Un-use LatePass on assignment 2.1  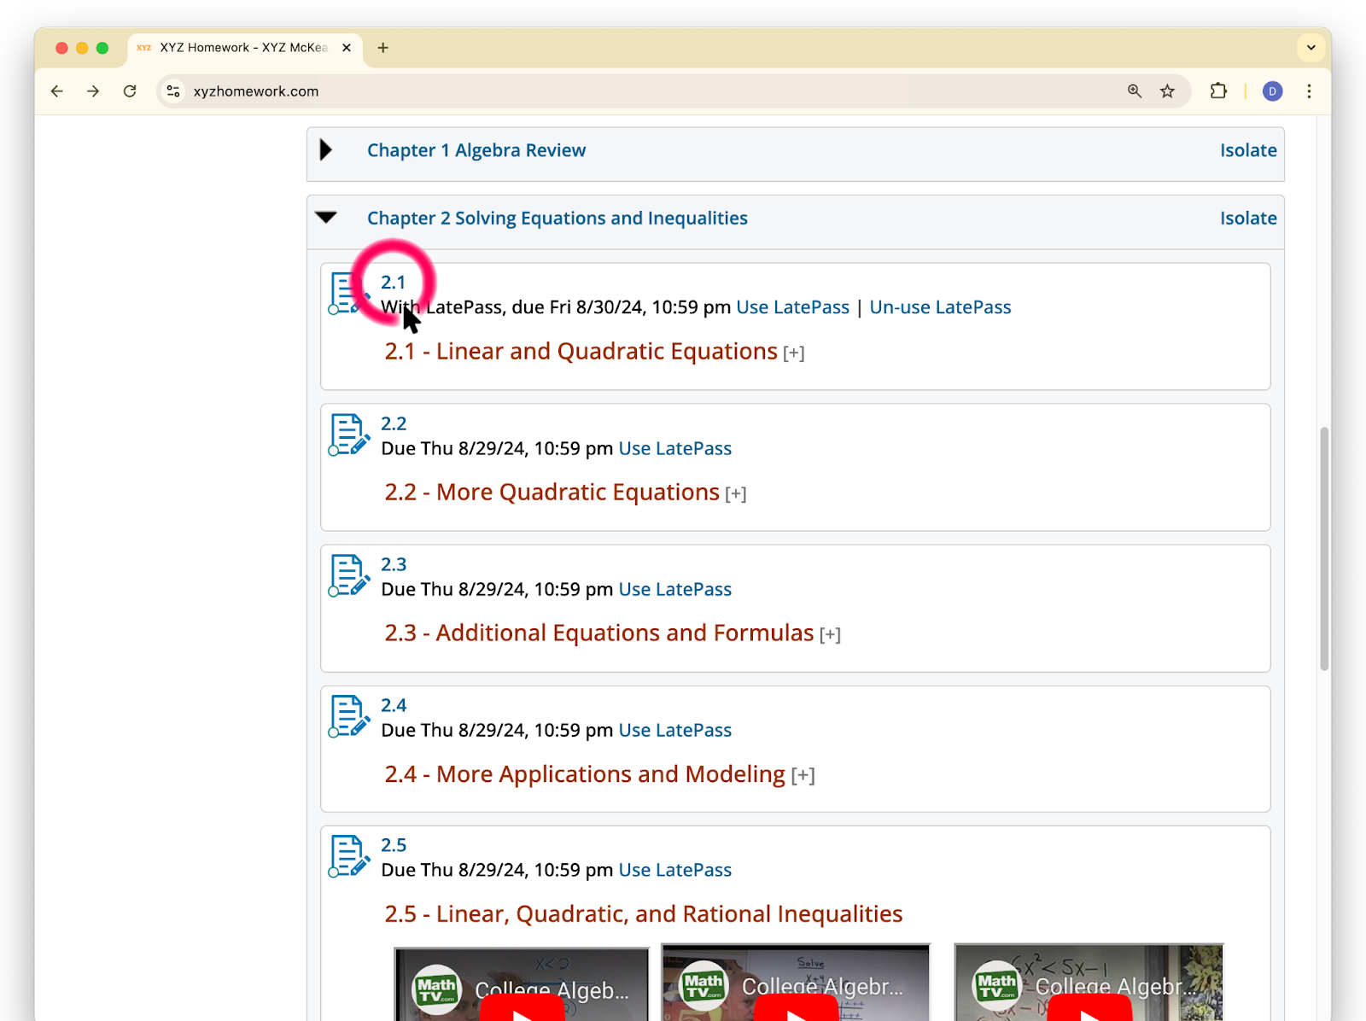[940, 307]
